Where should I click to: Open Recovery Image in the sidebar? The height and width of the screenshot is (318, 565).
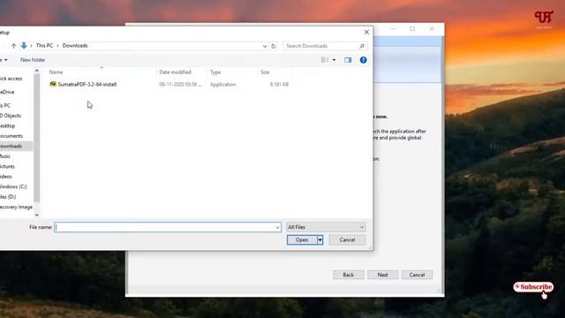click(x=16, y=207)
